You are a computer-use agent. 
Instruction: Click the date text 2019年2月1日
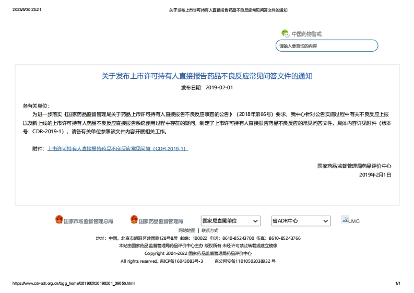pyautogui.click(x=375, y=174)
